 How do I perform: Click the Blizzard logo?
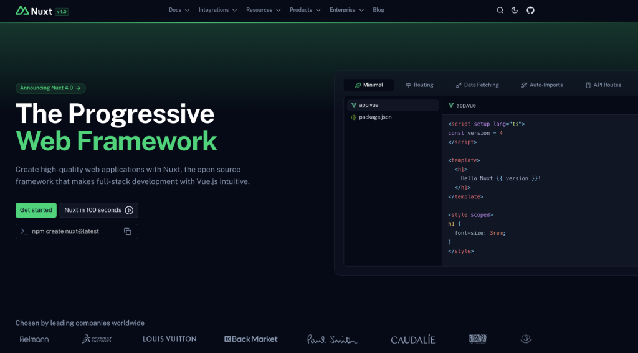click(x=477, y=339)
